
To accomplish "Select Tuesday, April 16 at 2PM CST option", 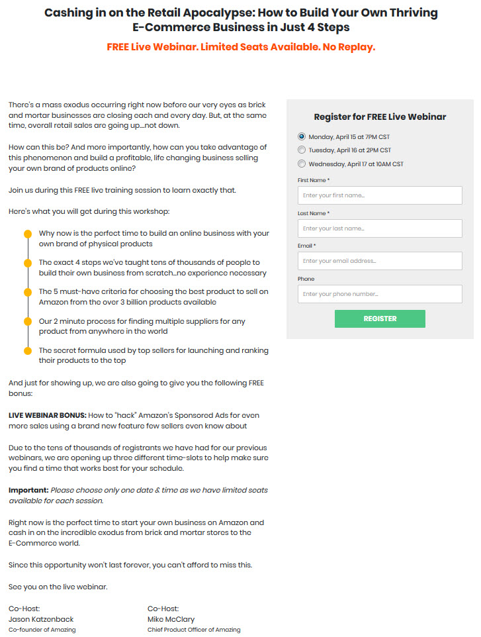I will point(302,150).
